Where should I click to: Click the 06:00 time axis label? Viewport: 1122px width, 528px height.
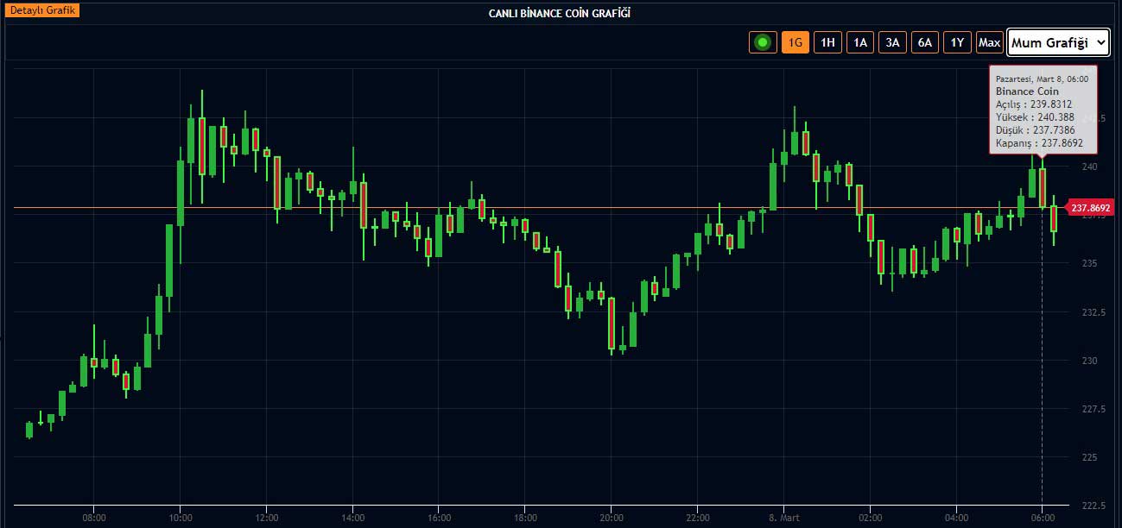coord(1042,518)
